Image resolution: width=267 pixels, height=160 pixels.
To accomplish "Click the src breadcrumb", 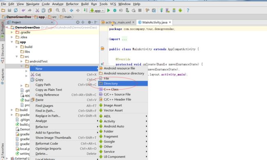I will click(x=53, y=17).
